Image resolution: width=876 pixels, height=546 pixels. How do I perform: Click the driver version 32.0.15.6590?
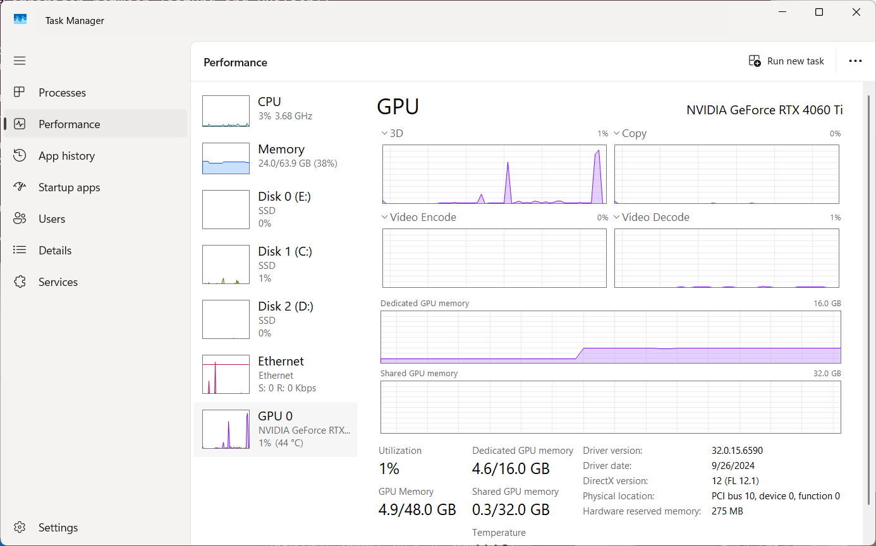737,451
